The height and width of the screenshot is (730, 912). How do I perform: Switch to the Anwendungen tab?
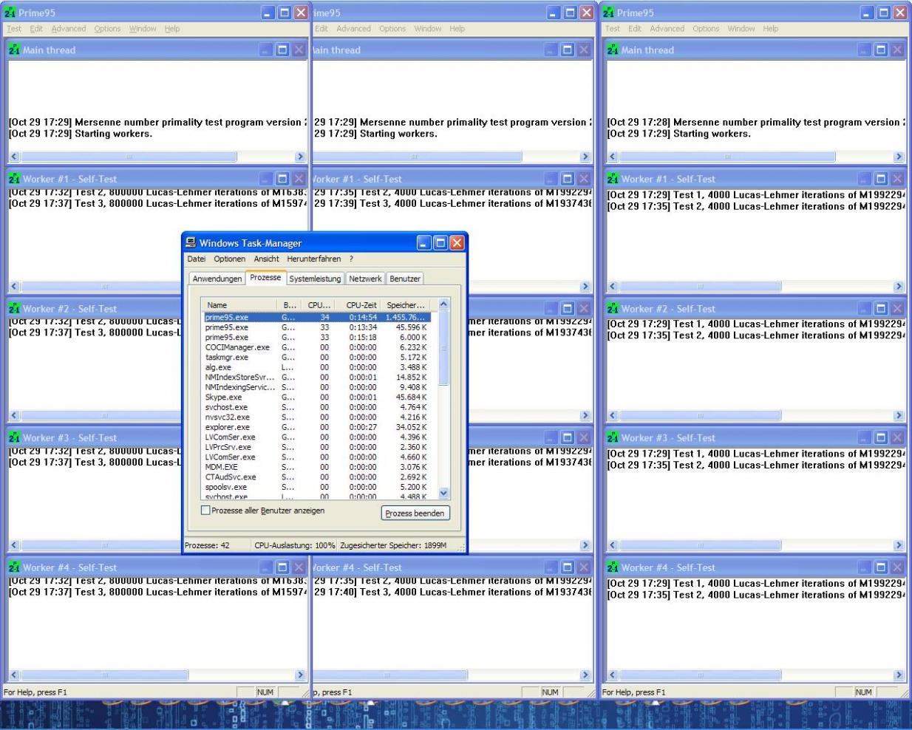[217, 279]
